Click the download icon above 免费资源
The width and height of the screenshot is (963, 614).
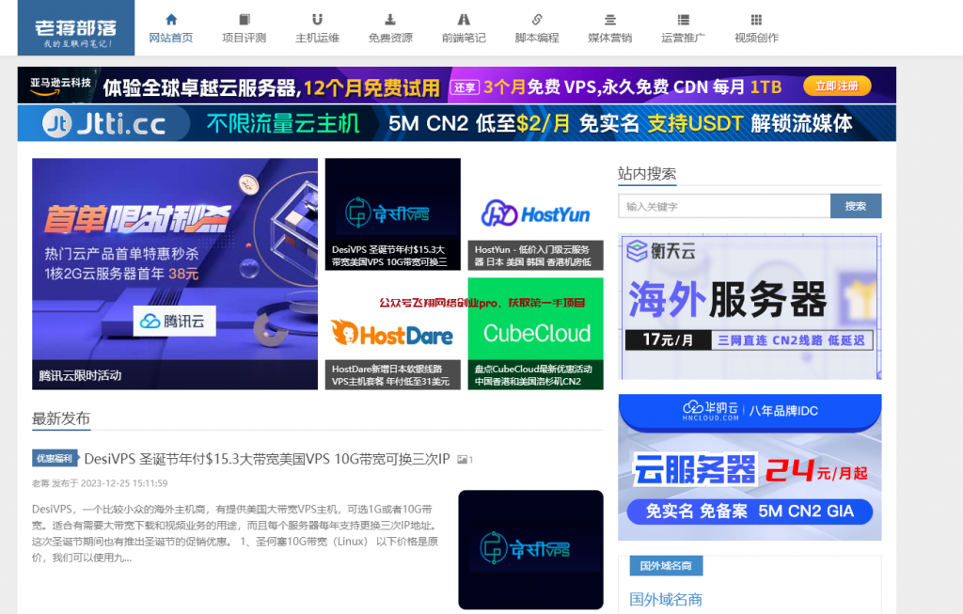(390, 19)
